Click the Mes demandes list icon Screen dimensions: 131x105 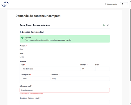coord(105,4)
